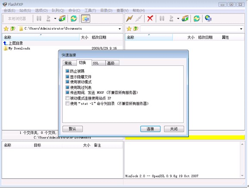The image size is (249, 188).
Task: Click the 连接 button
Action: (x=150, y=129)
